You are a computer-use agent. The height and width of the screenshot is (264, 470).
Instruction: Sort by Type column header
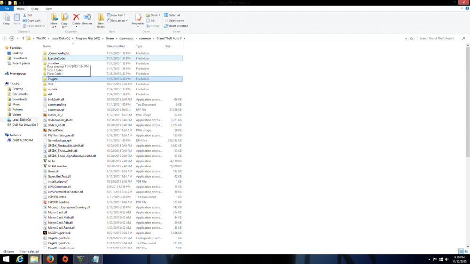[149, 46]
